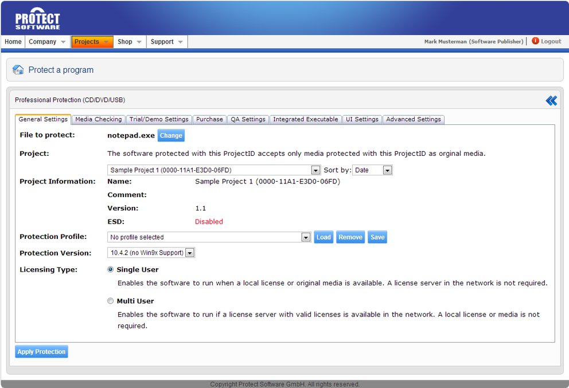Screen dimensions: 569x388
Task: Select the Multi User licensing option
Action: 110,300
